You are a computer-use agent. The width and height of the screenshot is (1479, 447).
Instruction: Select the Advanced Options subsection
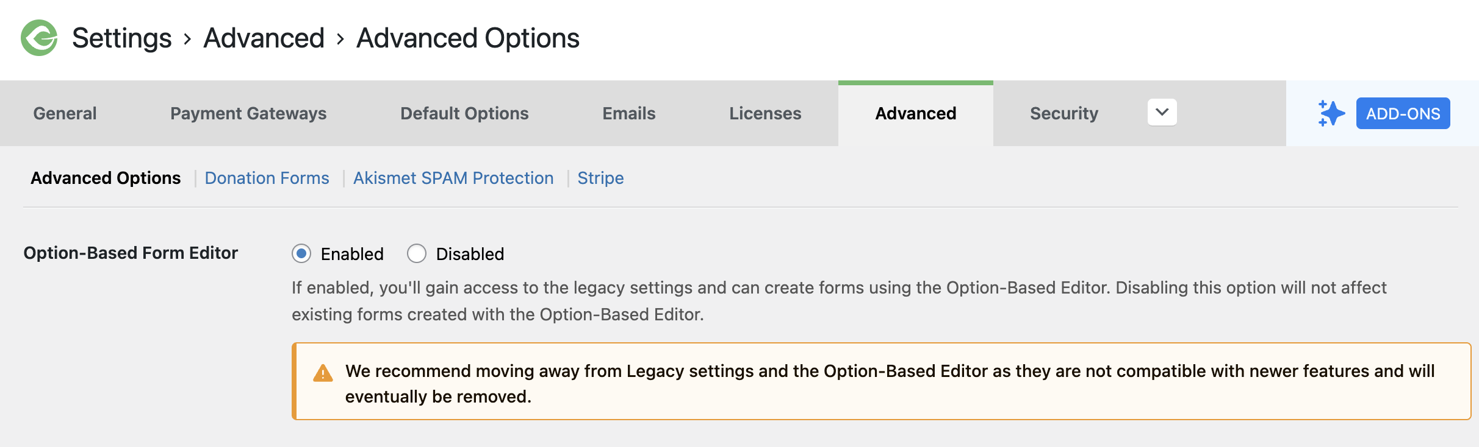point(105,178)
